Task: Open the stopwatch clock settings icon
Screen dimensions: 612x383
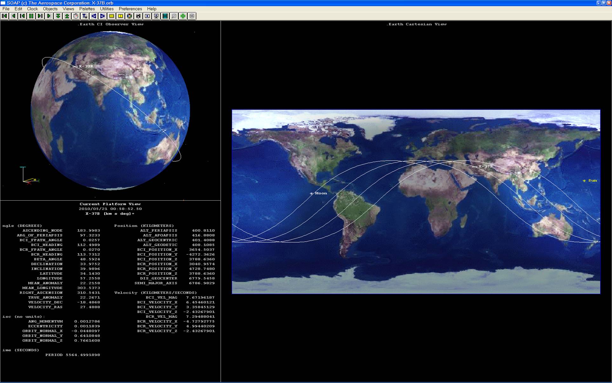Action: click(x=76, y=16)
